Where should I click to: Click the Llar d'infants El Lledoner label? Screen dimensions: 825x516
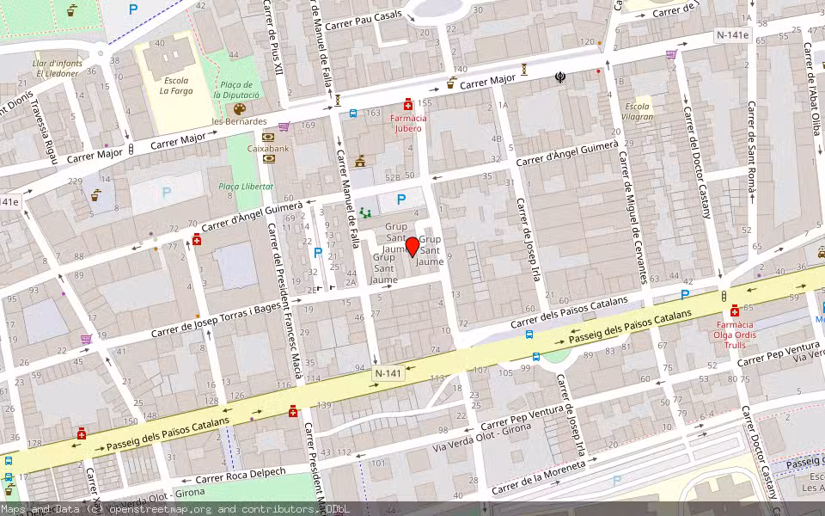[58, 69]
